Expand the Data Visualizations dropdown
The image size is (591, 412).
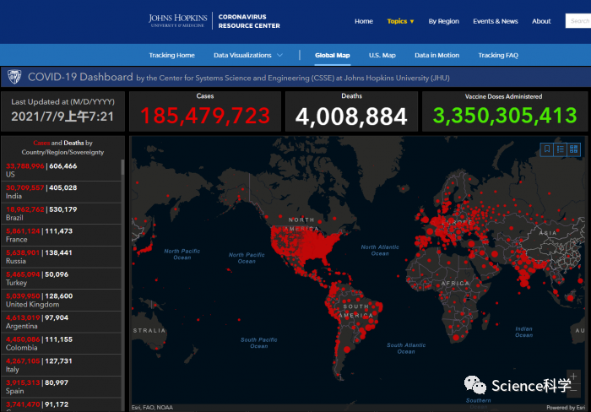(248, 55)
